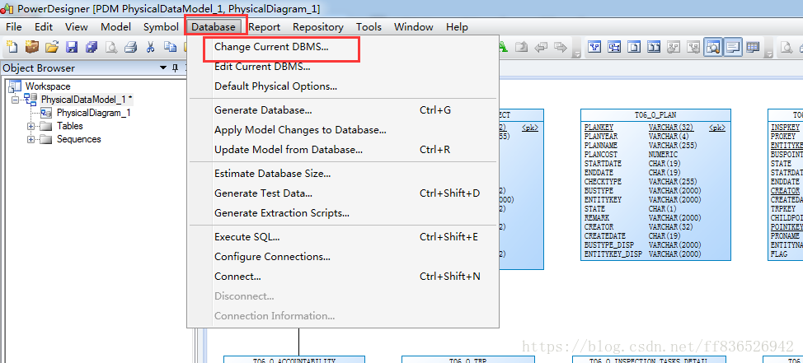Image resolution: width=803 pixels, height=363 pixels.
Task: Click the Save floppy disk icon
Action: tap(72, 47)
